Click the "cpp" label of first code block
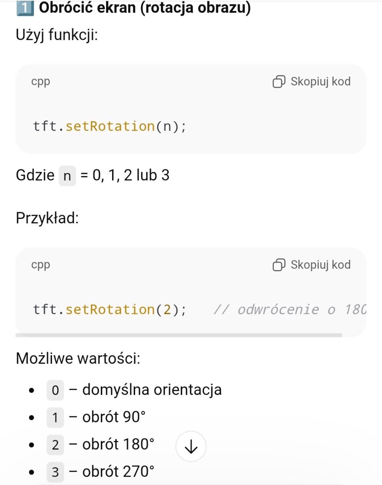382x485 pixels. pyautogui.click(x=41, y=82)
